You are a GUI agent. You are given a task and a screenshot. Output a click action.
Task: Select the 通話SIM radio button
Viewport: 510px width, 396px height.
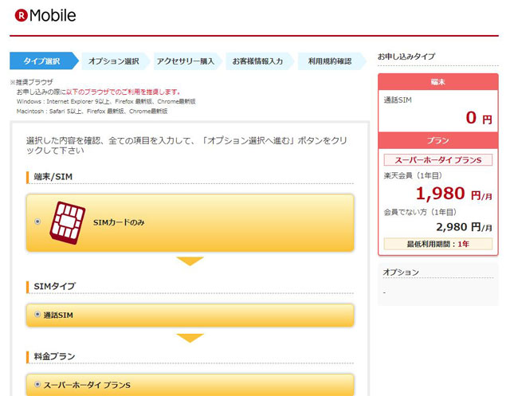(37, 315)
